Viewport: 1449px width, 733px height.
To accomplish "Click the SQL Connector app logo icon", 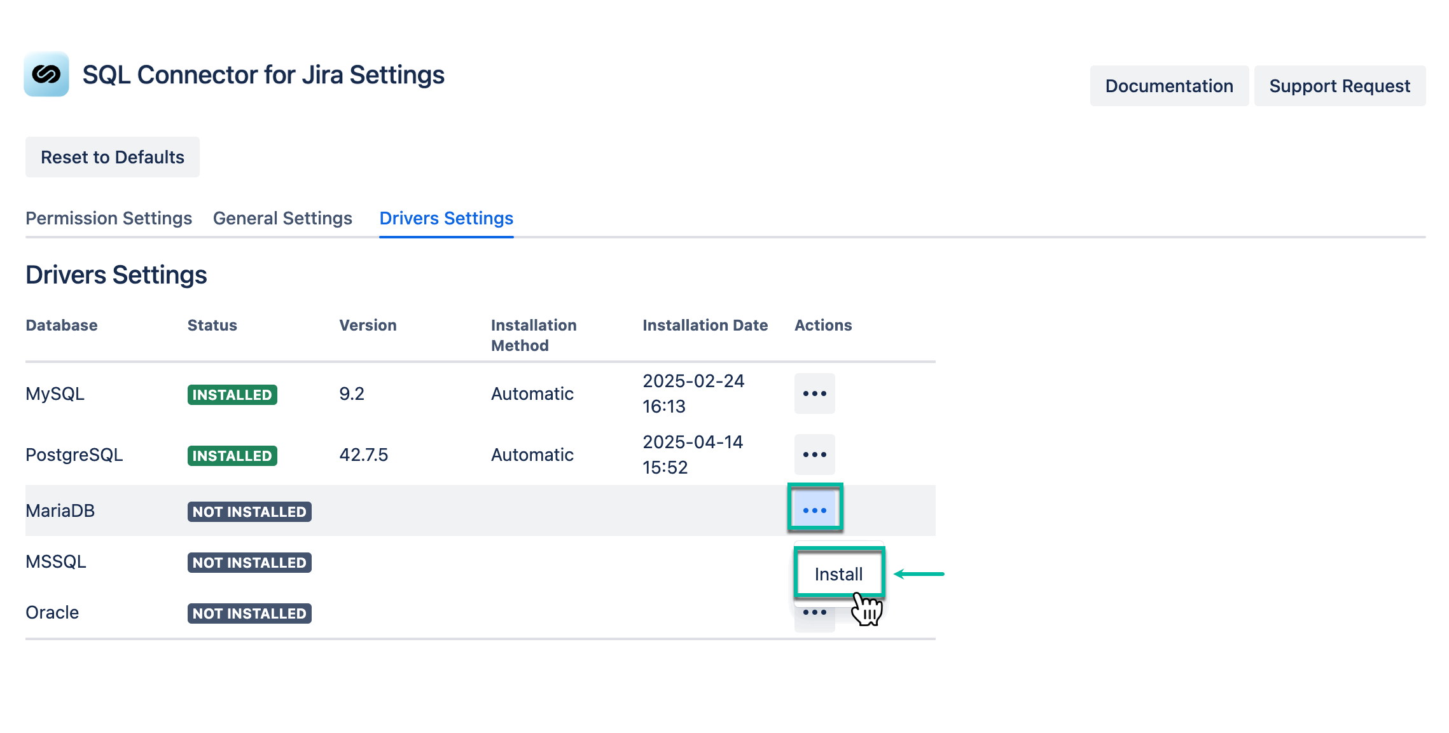I will coord(46,74).
